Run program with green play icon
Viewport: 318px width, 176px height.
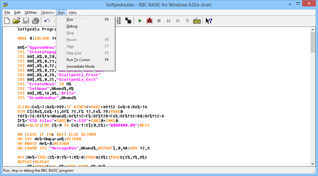140,21
